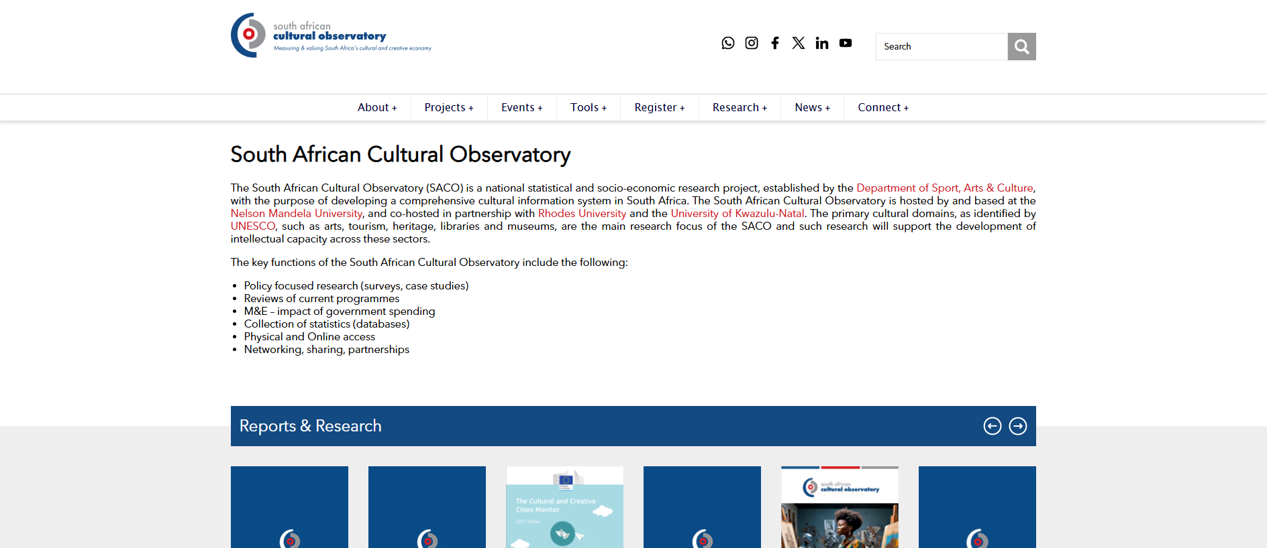Open the X (Twitter) social icon
The width and height of the screenshot is (1267, 548).
pyautogui.click(x=799, y=43)
